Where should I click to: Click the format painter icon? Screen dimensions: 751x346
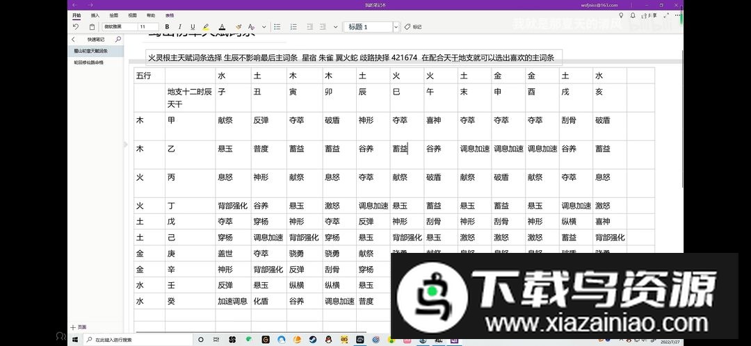(239, 27)
